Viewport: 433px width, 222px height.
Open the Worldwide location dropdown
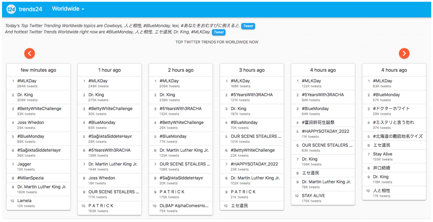pyautogui.click(x=68, y=9)
